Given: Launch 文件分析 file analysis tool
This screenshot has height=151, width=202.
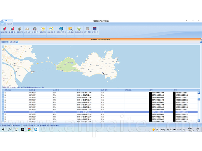Looking at the screenshot, I should [35, 30].
